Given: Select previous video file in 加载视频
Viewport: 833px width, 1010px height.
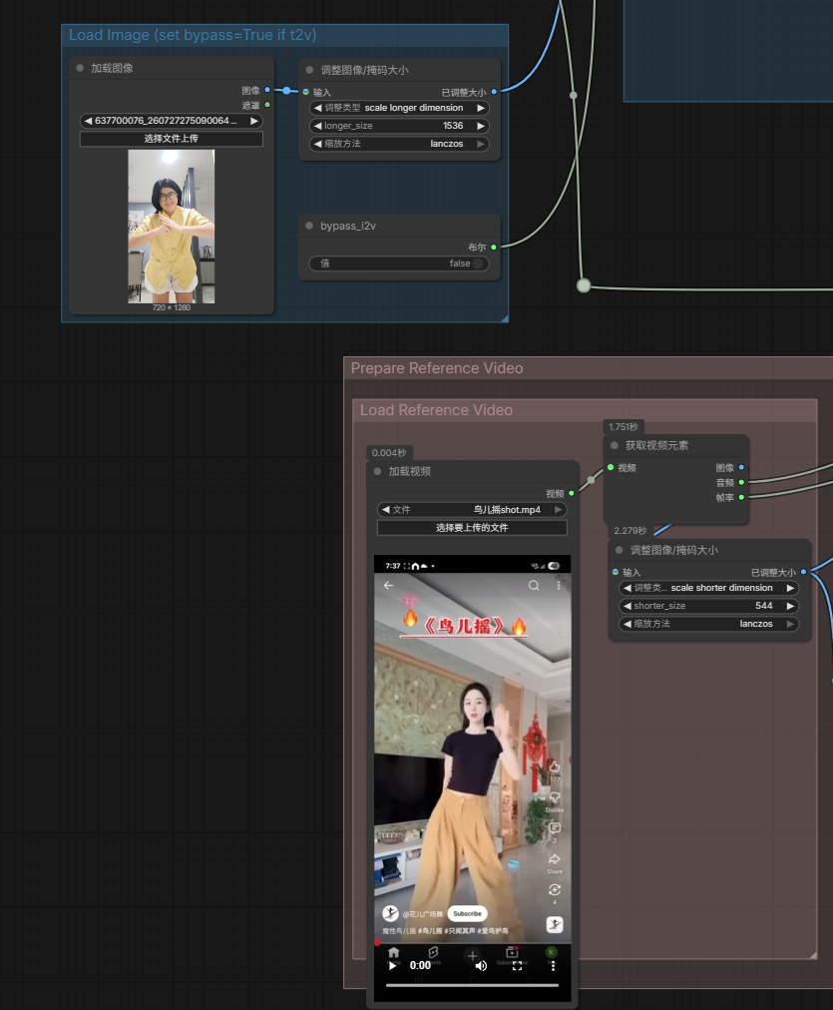Looking at the screenshot, I should click(x=386, y=510).
